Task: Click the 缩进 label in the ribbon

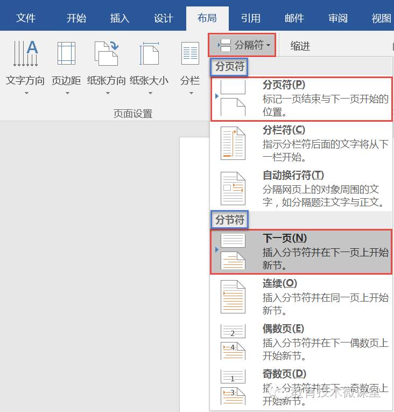Action: pos(300,46)
